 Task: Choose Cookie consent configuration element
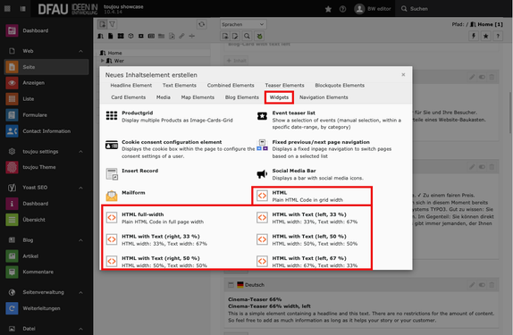tap(180, 149)
